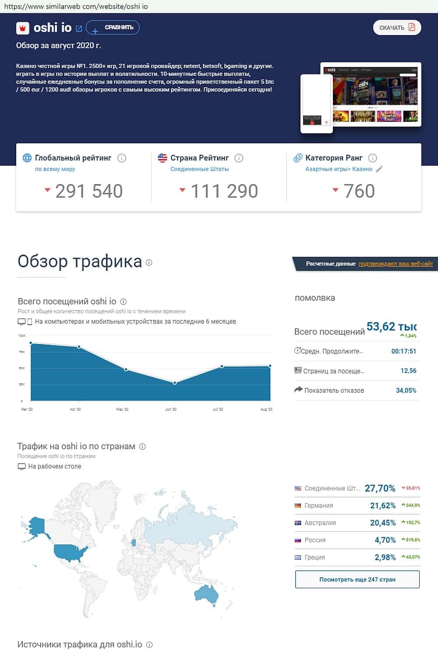Screen dimensions: 438x650
Task: Click desktop icon beside На рабочем столе
Action: pyautogui.click(x=21, y=466)
